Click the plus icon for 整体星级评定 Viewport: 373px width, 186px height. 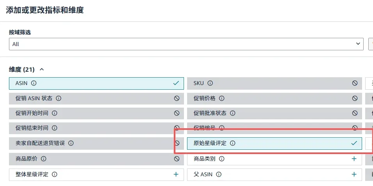pyautogui.click(x=176, y=174)
